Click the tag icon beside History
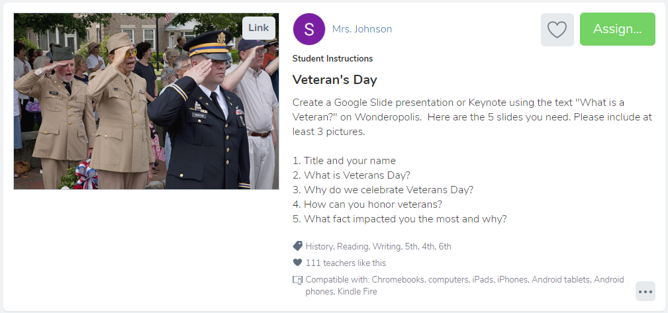The image size is (668, 313). [x=297, y=246]
